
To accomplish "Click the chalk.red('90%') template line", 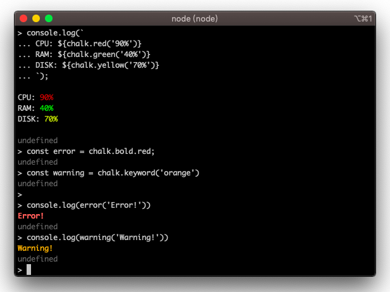I will [x=88, y=43].
